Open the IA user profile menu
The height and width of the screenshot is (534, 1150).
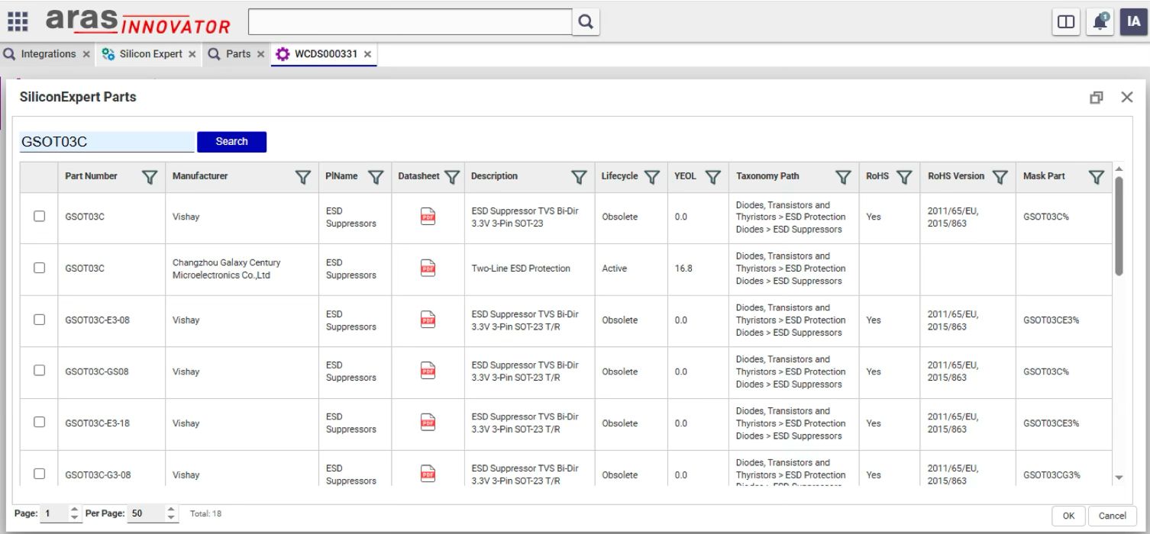click(x=1134, y=22)
